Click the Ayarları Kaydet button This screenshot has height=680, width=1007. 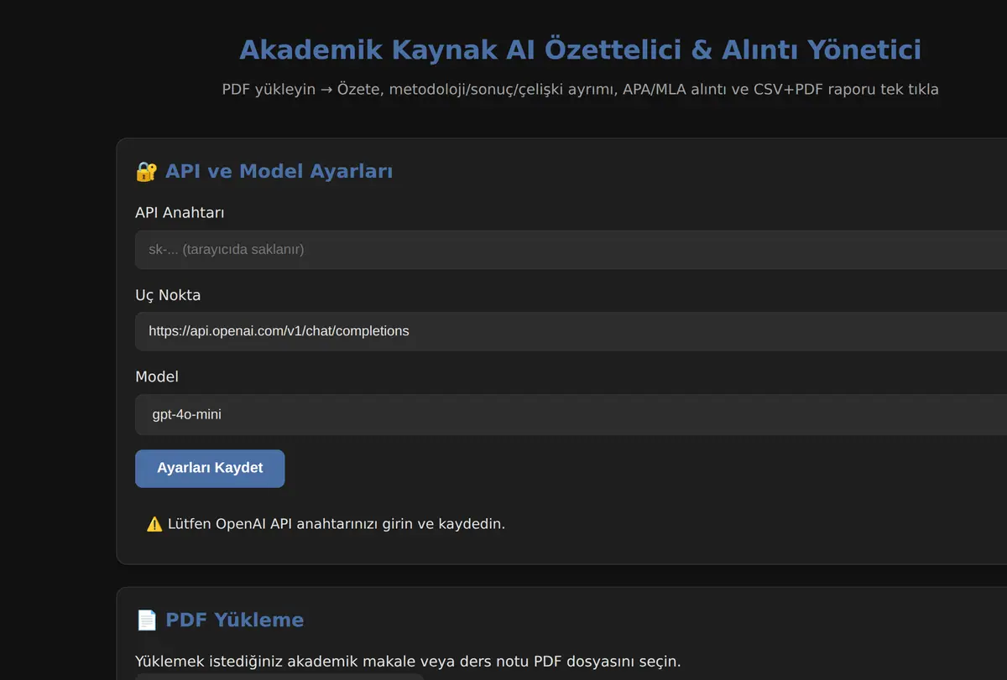210,468
